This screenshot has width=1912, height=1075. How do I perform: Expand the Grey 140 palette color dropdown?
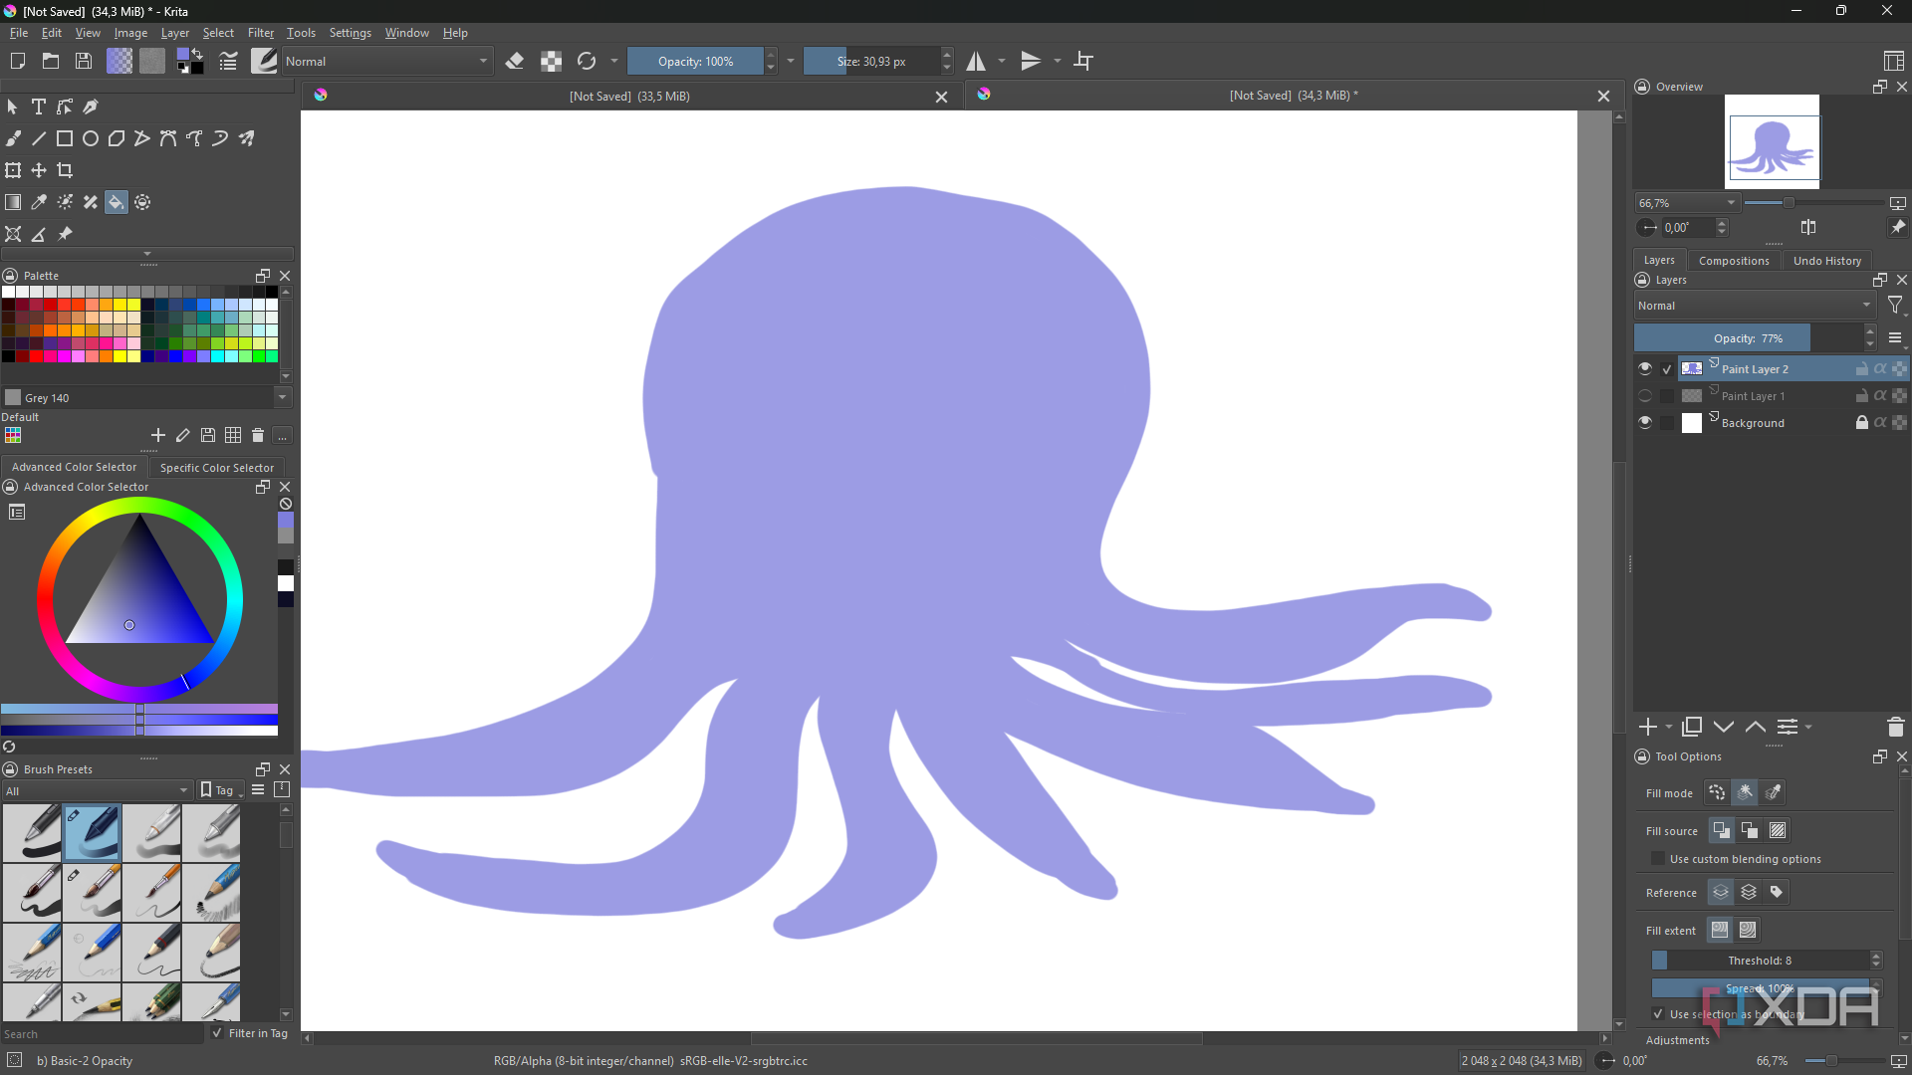click(x=283, y=397)
